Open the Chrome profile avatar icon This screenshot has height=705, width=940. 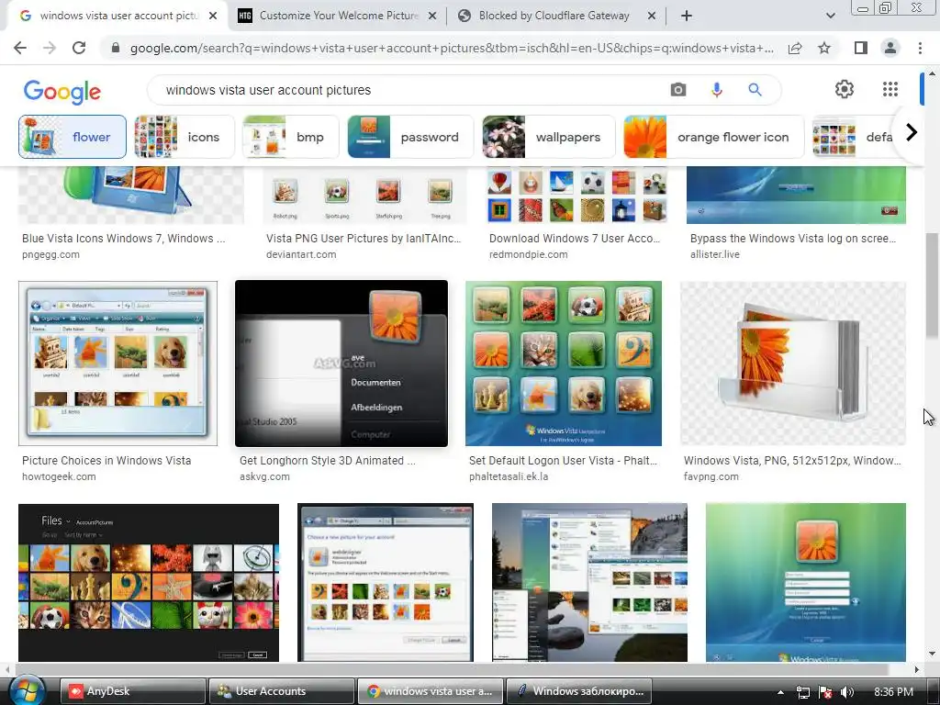point(890,48)
